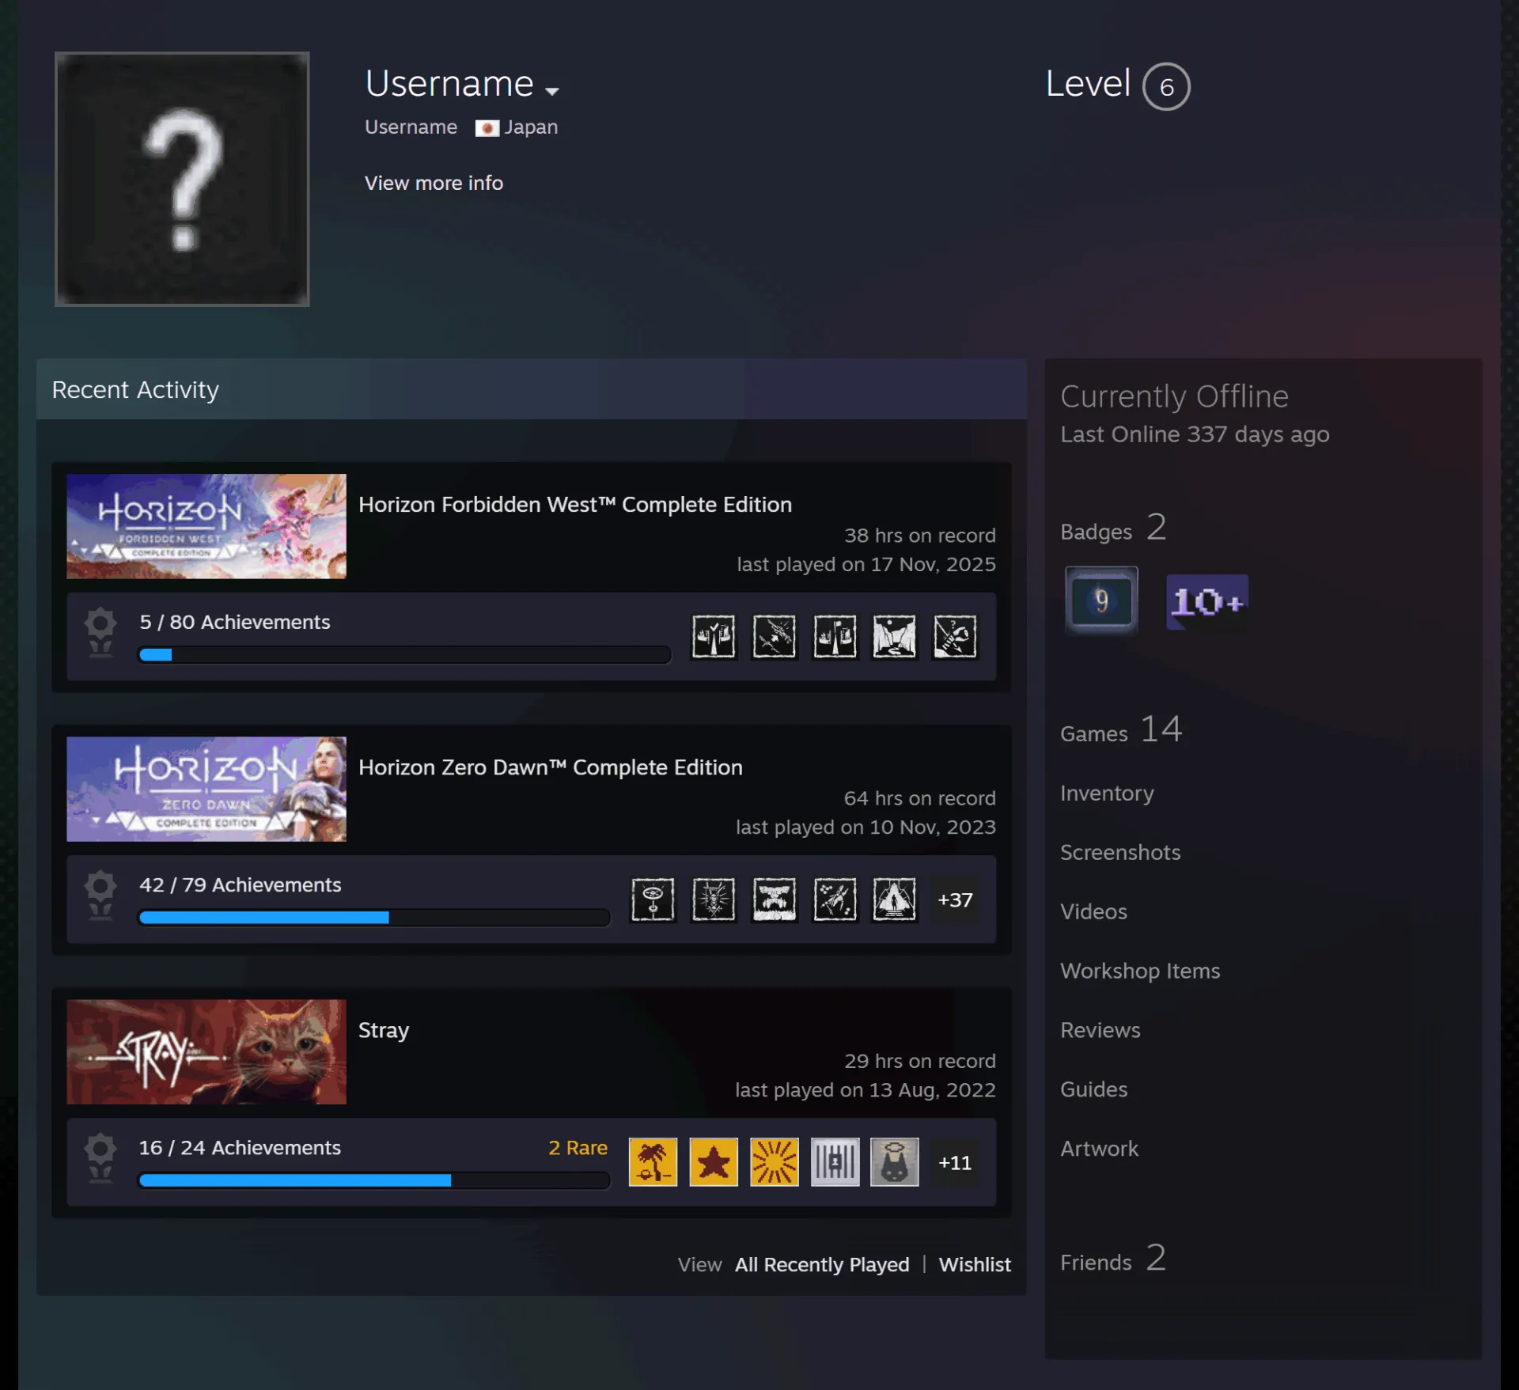Click Stray jail bars achievement icon
The image size is (1519, 1390).
[835, 1162]
